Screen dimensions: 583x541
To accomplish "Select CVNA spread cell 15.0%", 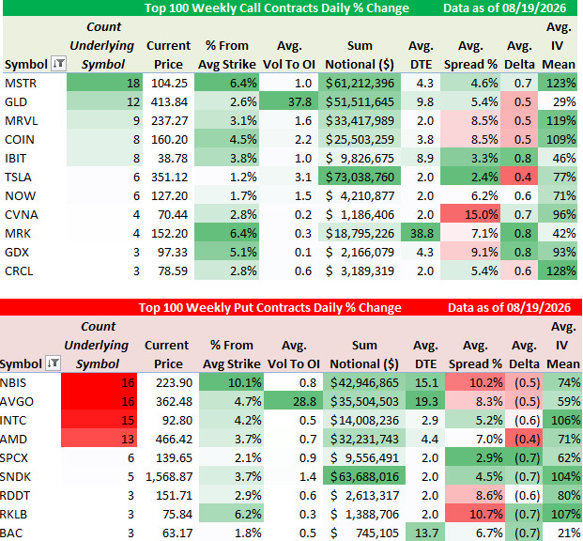I will pyautogui.click(x=470, y=214).
